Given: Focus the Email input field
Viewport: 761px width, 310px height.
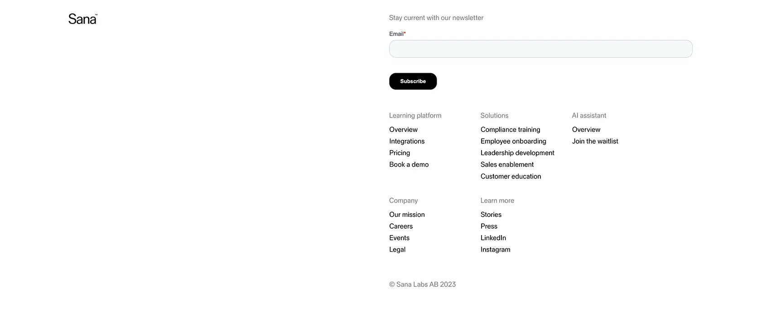Looking at the screenshot, I should click(x=540, y=49).
